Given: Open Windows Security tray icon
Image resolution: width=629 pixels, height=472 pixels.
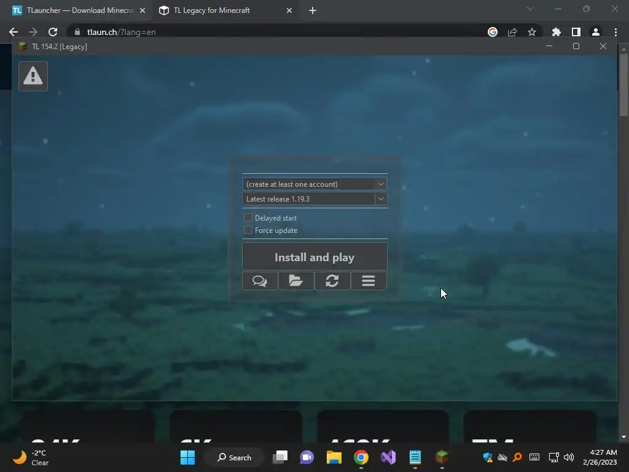Looking at the screenshot, I should tap(488, 457).
